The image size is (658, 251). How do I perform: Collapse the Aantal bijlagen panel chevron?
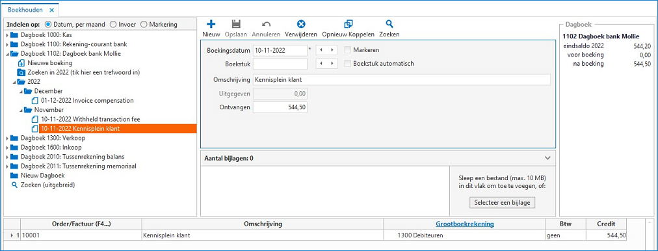[547, 158]
